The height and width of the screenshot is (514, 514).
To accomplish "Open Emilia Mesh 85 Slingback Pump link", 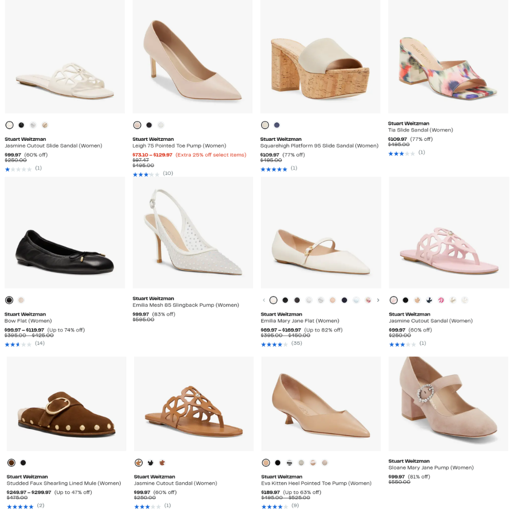I will point(186,305).
